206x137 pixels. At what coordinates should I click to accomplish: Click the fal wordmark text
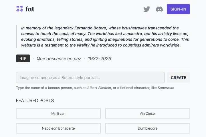(30, 9)
